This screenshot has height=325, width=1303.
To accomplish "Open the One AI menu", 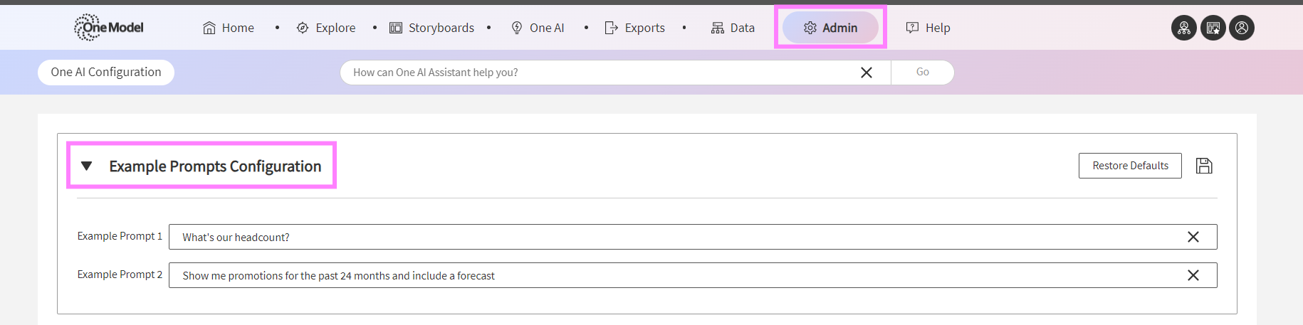I will click(538, 28).
